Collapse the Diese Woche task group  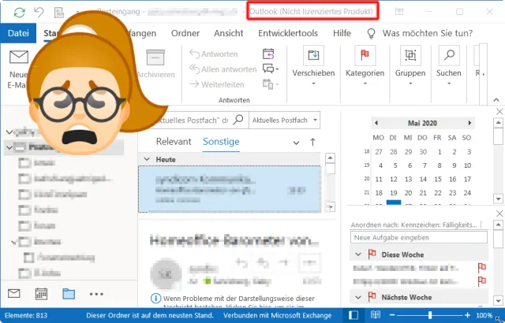click(x=357, y=254)
